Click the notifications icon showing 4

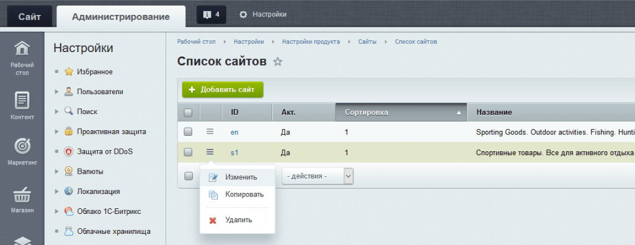pyautogui.click(x=211, y=15)
